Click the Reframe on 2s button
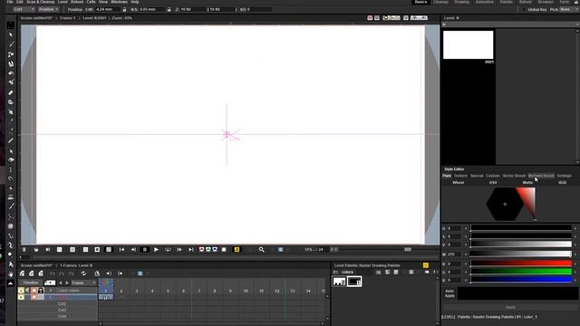Image resolution: width=580 pixels, height=326 pixels. tap(62, 273)
